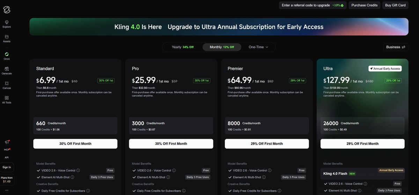This screenshot has height=195, width=419.
Task: Click Ultra plan 29% Off First Month button
Action: click(x=362, y=144)
